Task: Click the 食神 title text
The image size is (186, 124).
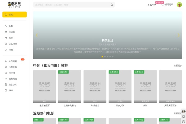Action: 145,105
